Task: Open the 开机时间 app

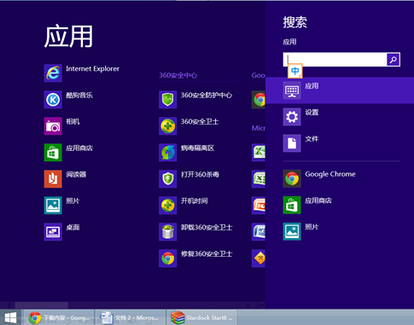Action: [184, 206]
